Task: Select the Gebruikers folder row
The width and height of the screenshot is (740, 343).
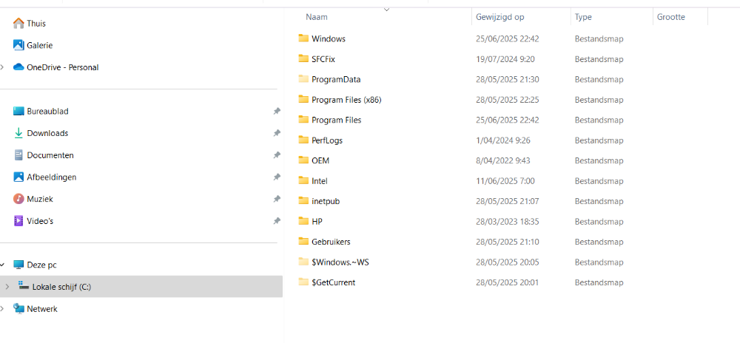Action: click(x=331, y=242)
